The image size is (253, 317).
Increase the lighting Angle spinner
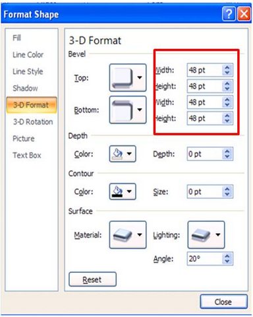coord(227,256)
